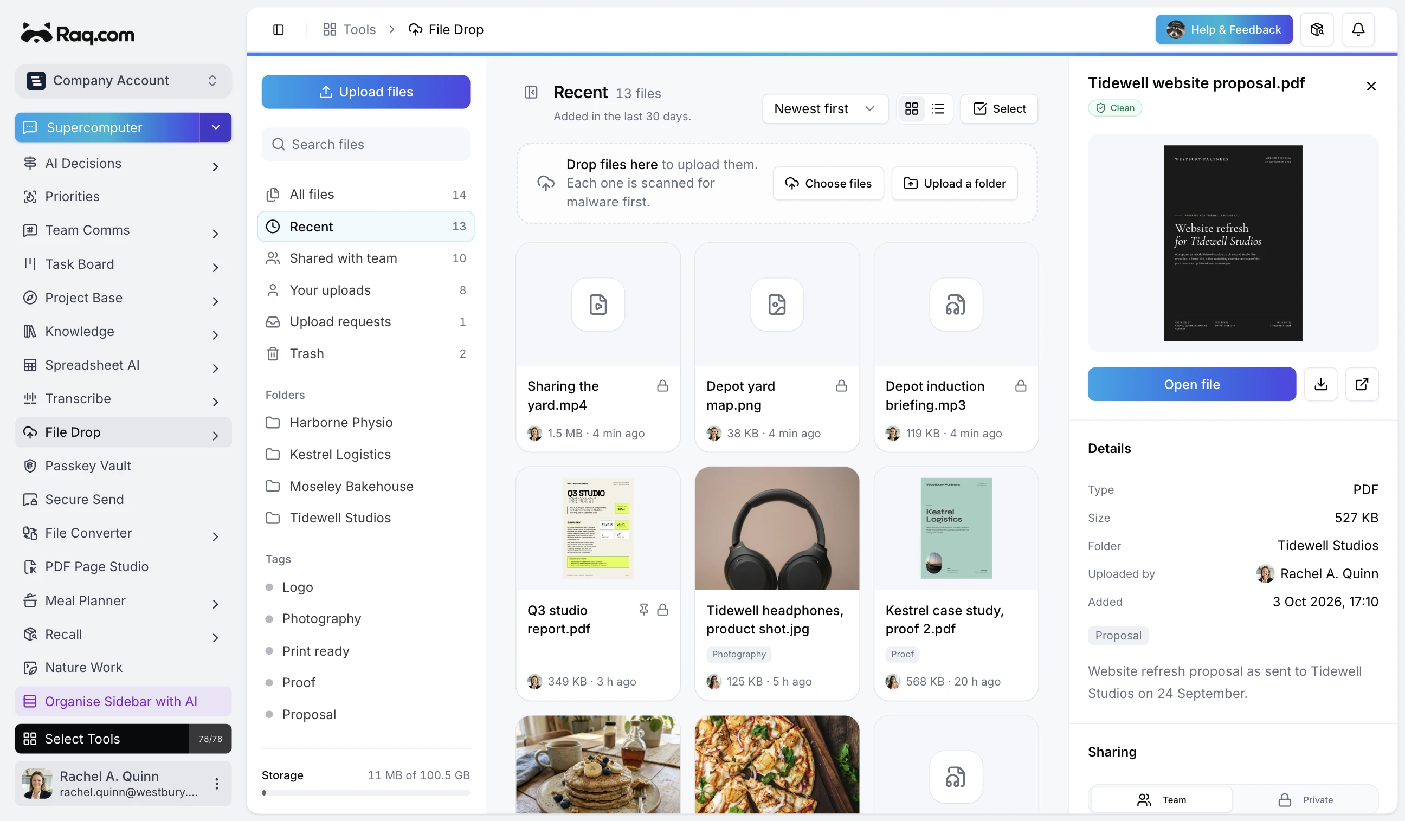The image size is (1405, 821).
Task: Open the notifications bell
Action: (1358, 30)
